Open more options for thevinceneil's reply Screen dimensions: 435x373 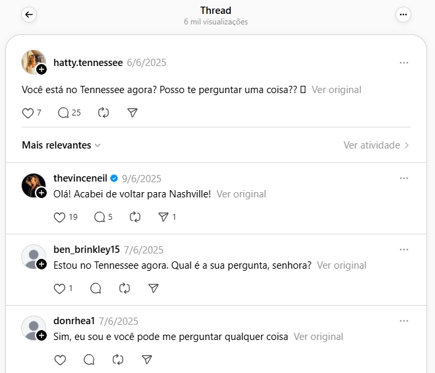tap(404, 179)
